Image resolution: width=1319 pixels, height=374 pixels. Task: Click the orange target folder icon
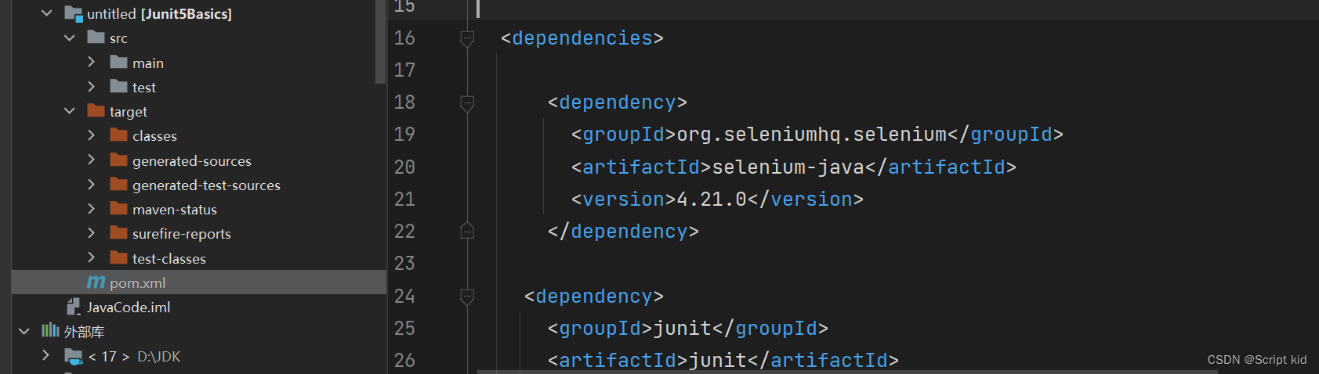[96, 111]
